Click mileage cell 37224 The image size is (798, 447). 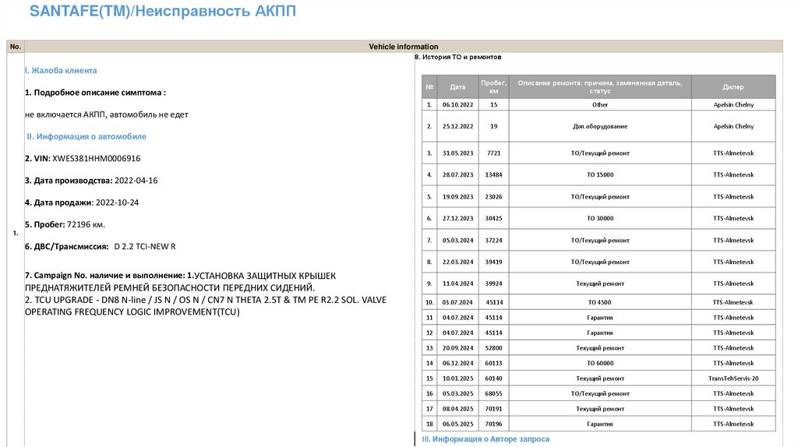pyautogui.click(x=493, y=241)
